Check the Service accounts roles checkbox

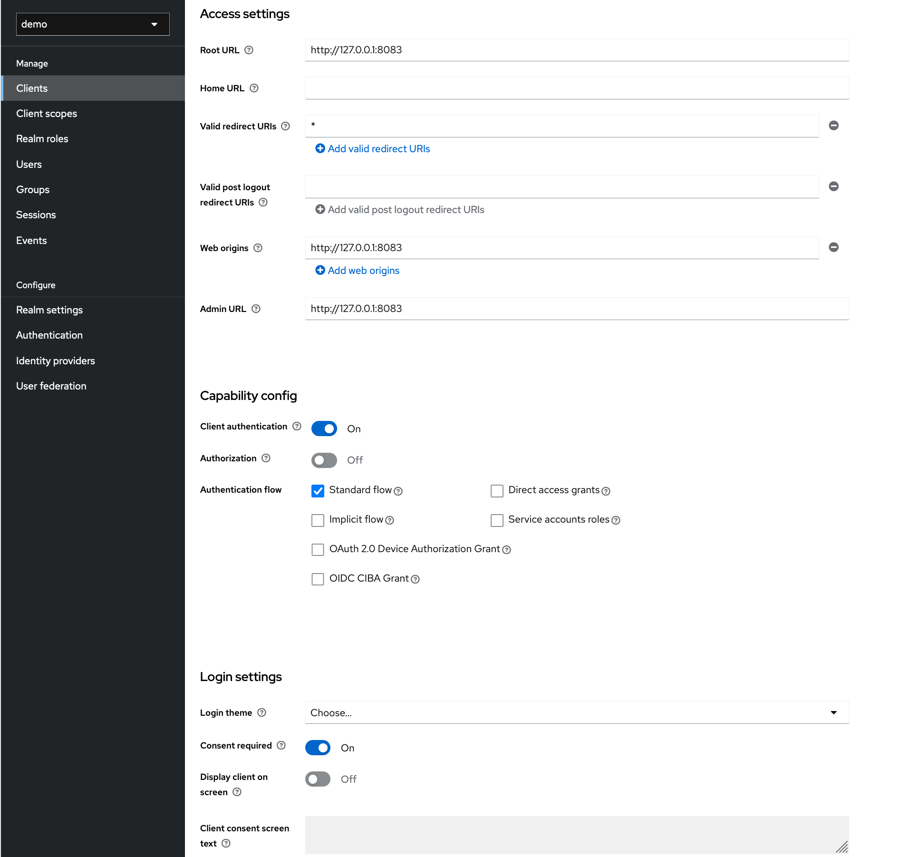497,520
